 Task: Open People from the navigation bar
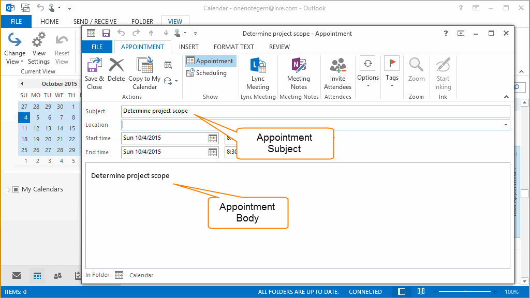tap(57, 276)
